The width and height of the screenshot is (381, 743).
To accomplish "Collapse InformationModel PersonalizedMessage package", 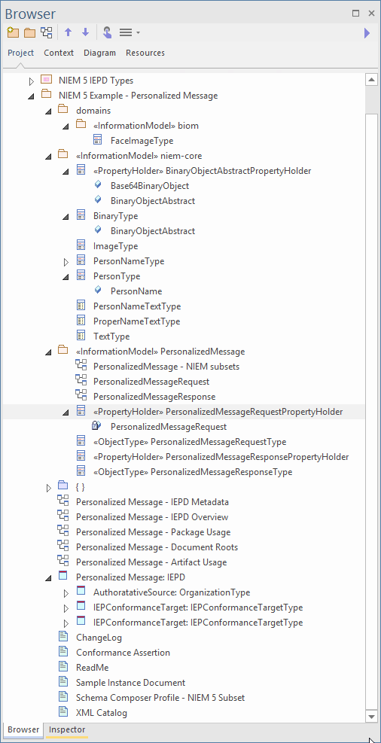I will [x=49, y=352].
